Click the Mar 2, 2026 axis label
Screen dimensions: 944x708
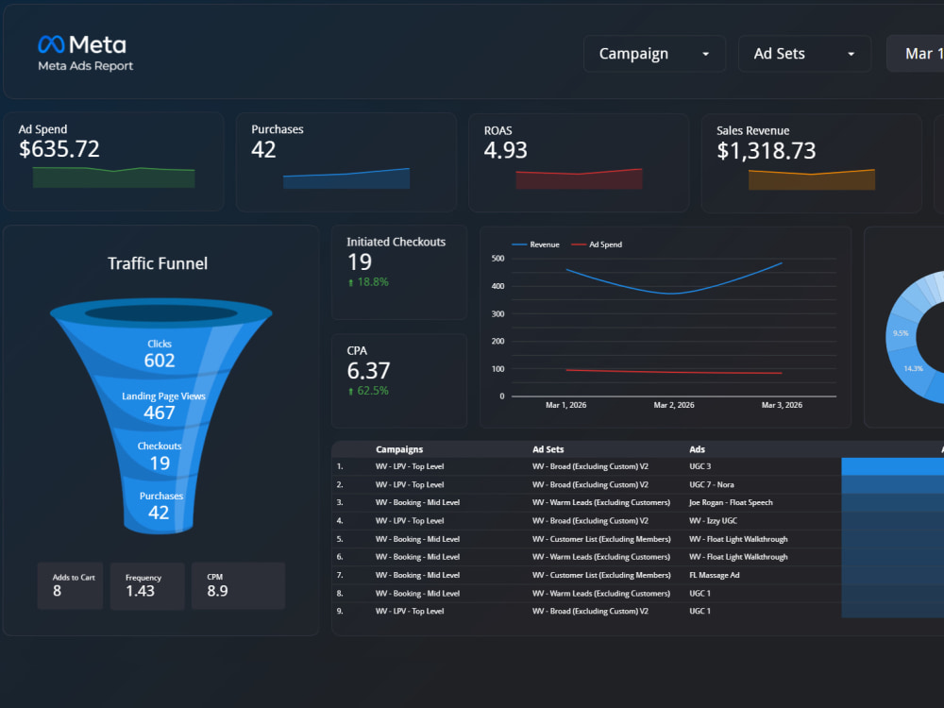674,405
